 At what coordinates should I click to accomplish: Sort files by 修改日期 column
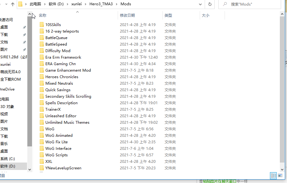(127, 15)
